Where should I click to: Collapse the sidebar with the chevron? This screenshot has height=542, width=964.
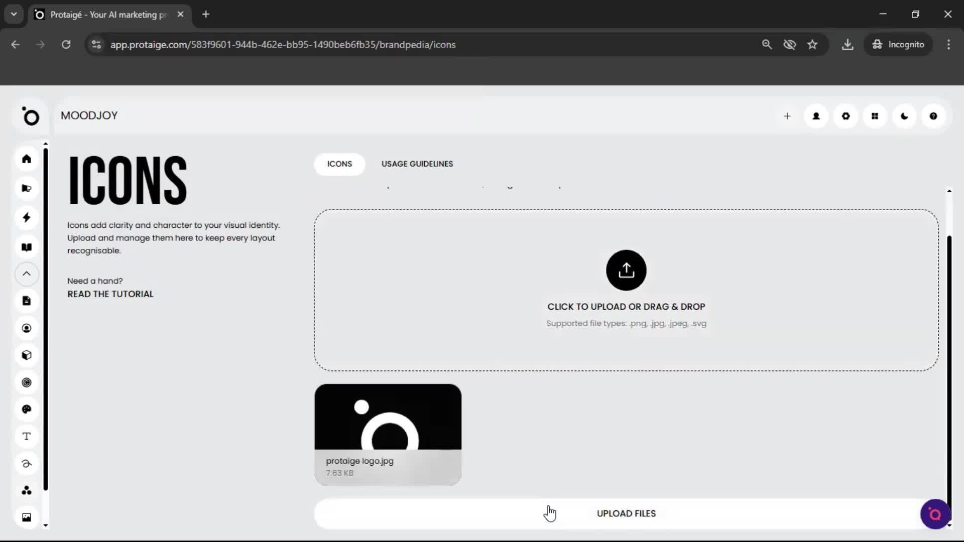point(27,274)
